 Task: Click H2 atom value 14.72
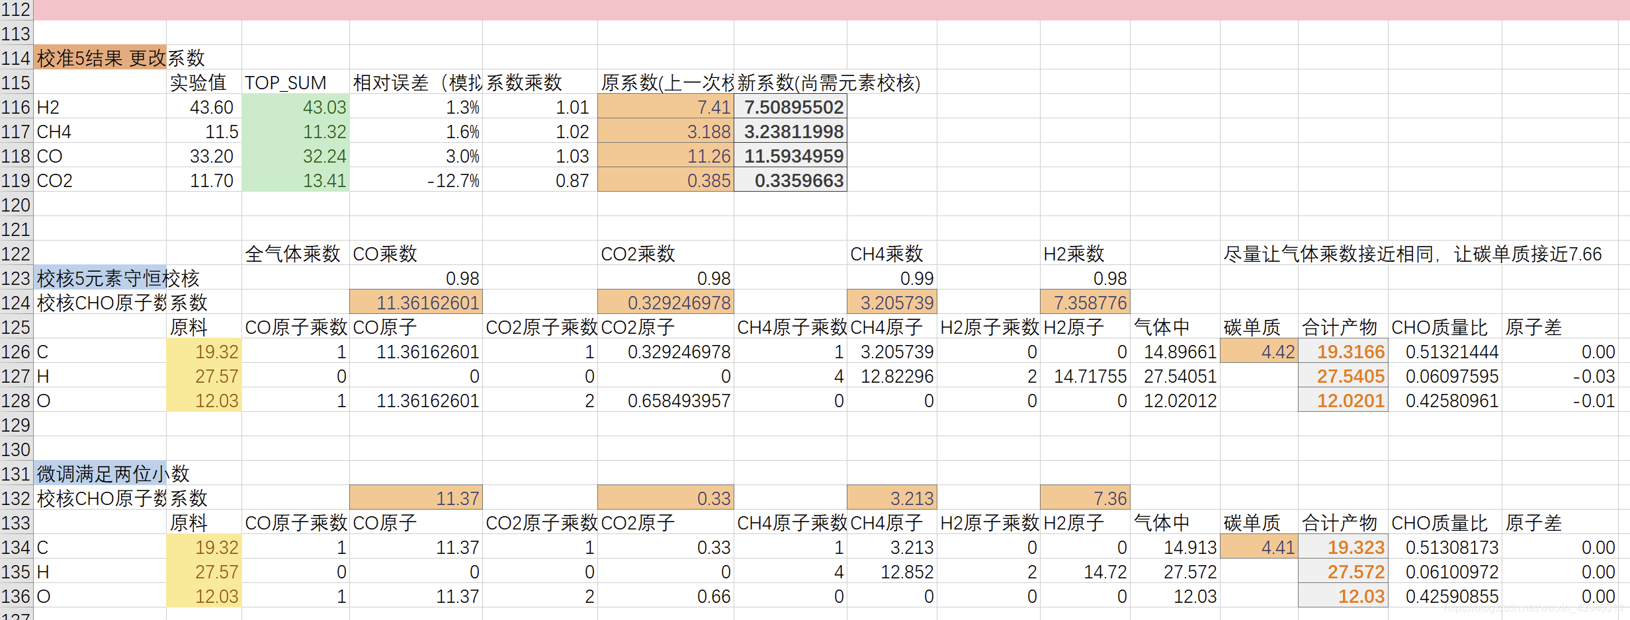click(x=1085, y=572)
